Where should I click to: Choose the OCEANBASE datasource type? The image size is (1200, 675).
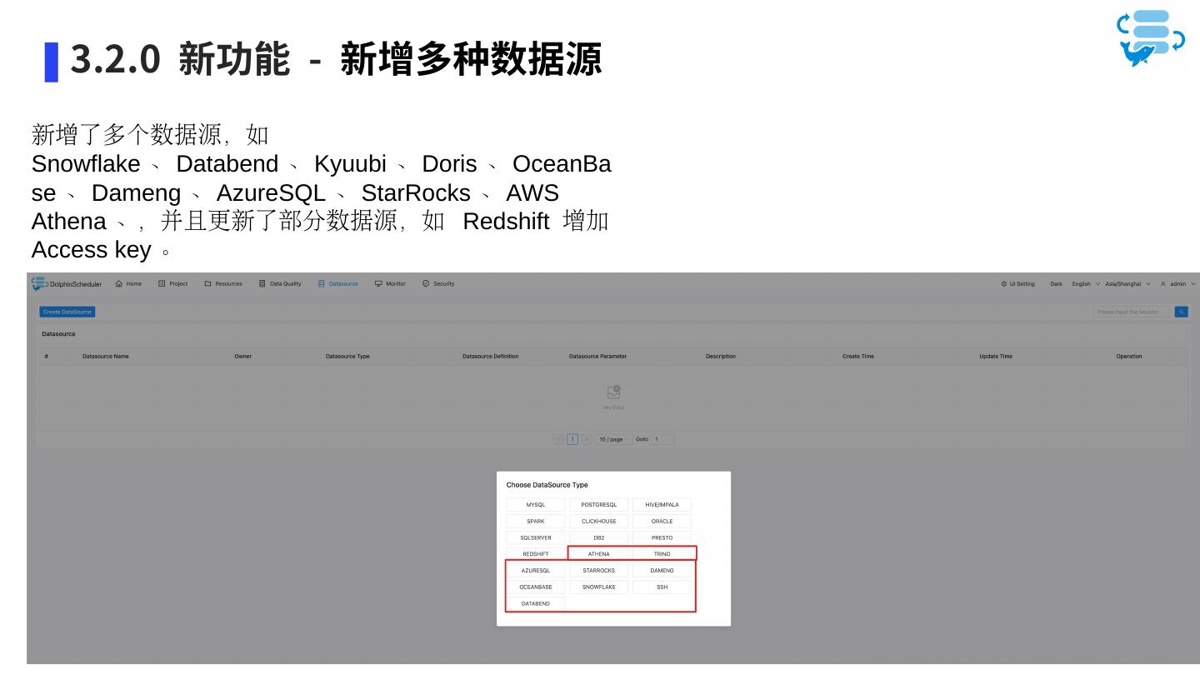536,587
